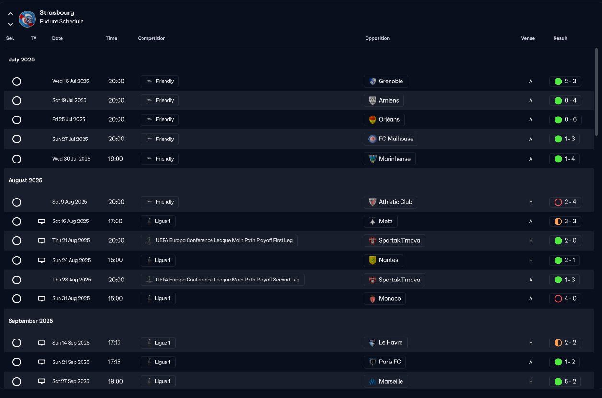Select the Orléans fixture radio button
Viewport: 602px width, 398px height.
tap(17, 120)
